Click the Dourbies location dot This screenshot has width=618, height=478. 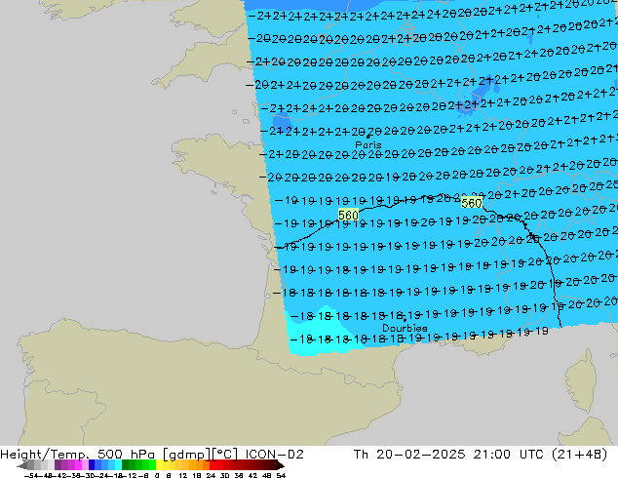click(405, 320)
